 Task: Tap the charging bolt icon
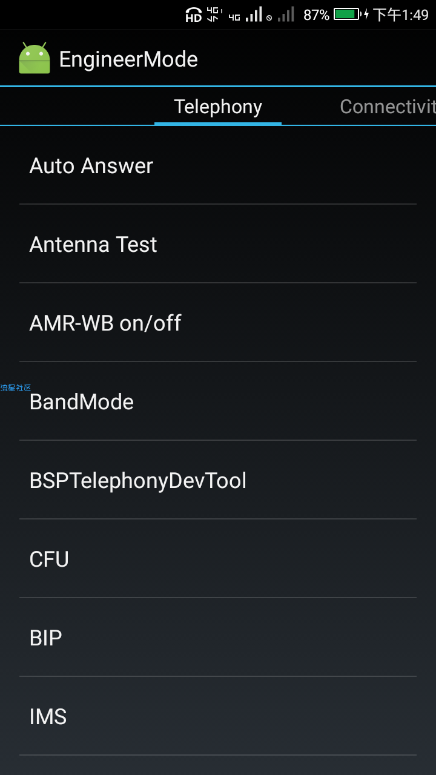[x=366, y=15]
